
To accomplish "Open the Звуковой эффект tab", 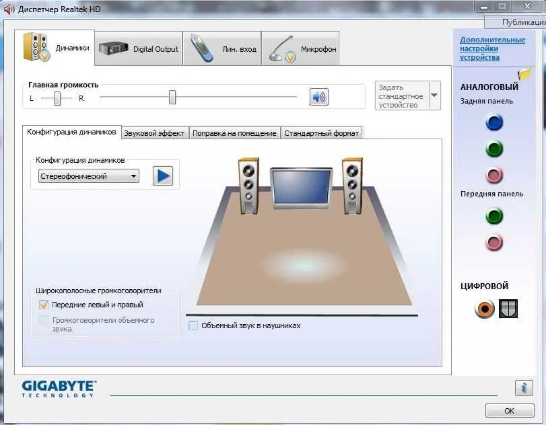I will [154, 133].
